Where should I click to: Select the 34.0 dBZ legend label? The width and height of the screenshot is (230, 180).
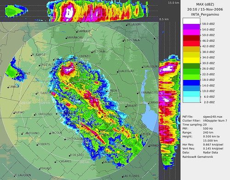point(208,57)
